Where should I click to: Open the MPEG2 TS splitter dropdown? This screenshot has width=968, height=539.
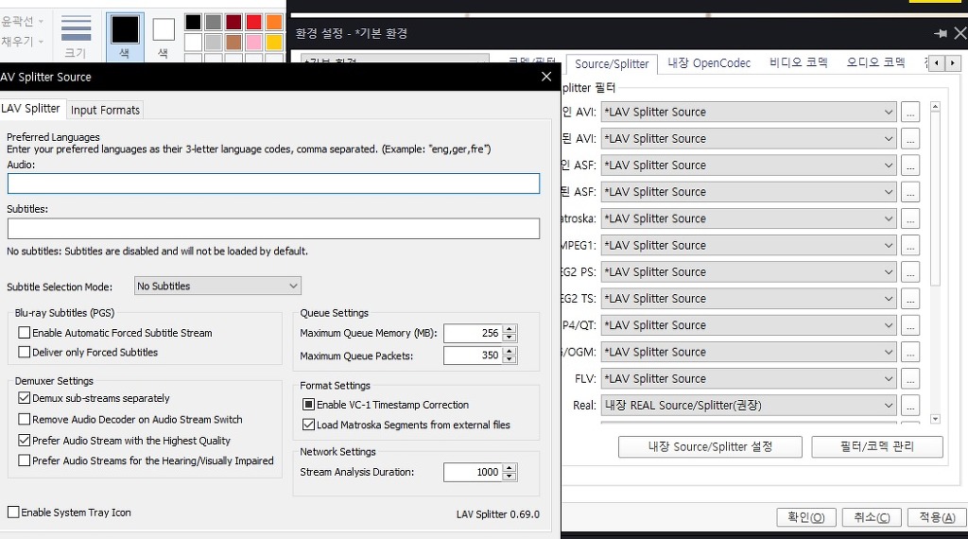[748, 299]
